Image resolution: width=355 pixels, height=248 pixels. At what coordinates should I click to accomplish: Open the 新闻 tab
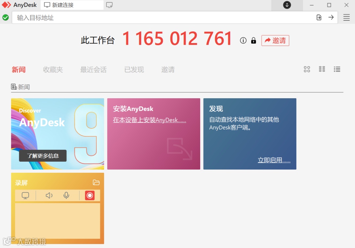click(x=18, y=69)
